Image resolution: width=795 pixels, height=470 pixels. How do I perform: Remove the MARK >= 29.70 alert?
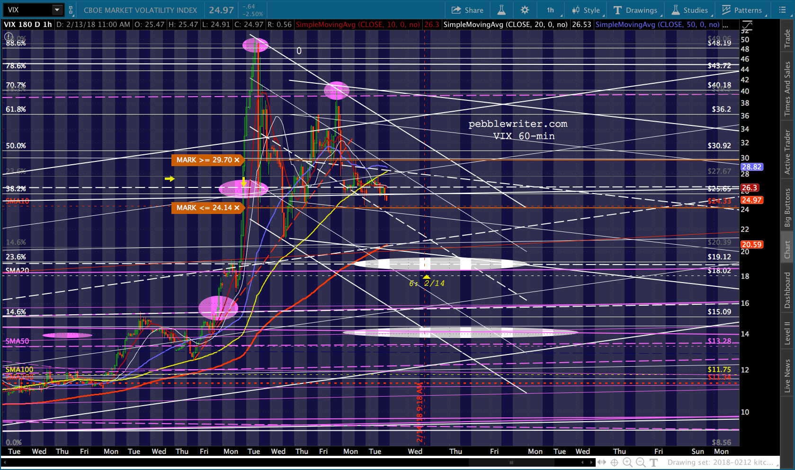click(x=237, y=160)
